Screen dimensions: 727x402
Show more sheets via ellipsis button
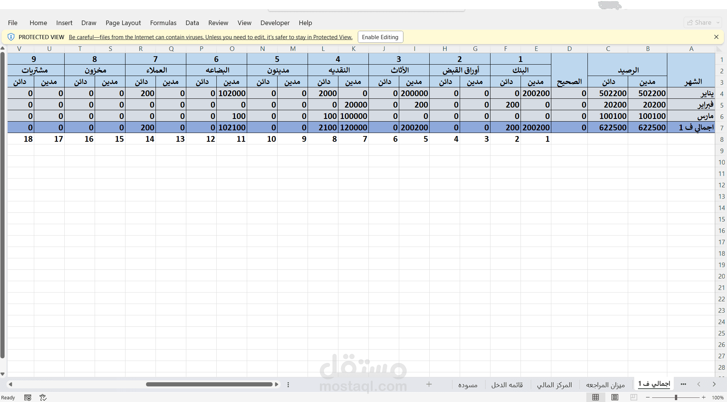(683, 384)
